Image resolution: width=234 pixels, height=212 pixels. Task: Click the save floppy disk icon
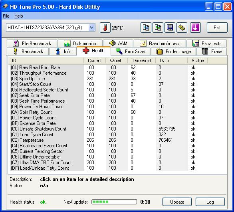170,28
